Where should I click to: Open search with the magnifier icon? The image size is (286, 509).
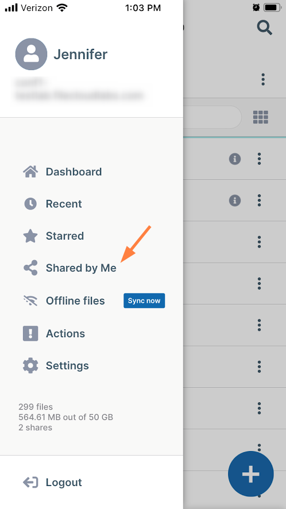point(265,27)
